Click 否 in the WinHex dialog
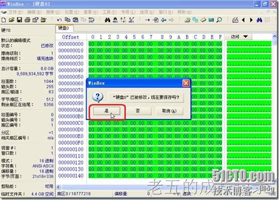This screenshot has height=200, width=279. (x=138, y=111)
